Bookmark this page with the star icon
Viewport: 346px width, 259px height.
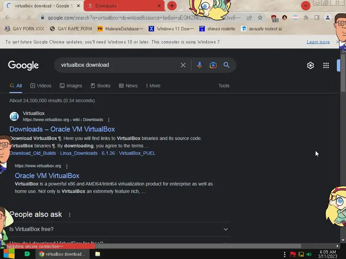260,18
